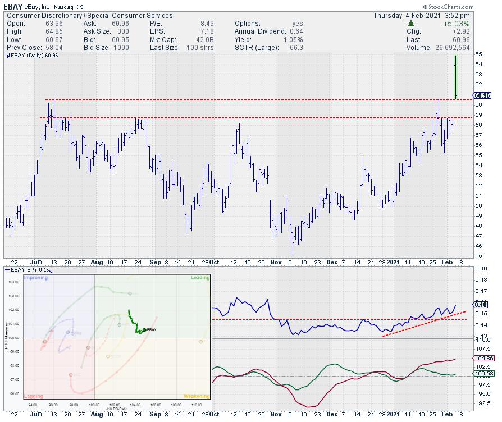Select the current price tag 60.96 on the axis
Screen dimensions: 502x422
[x=483, y=95]
